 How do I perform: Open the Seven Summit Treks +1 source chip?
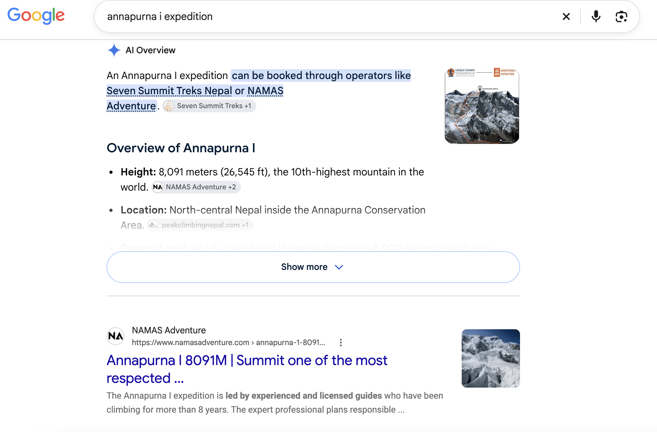[x=209, y=106]
